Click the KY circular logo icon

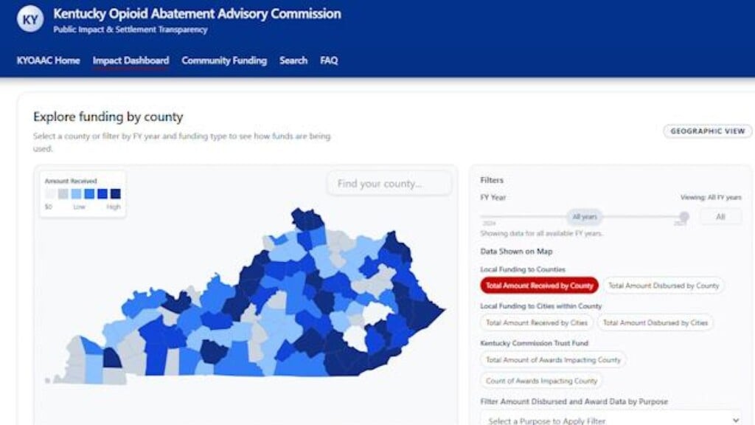click(x=30, y=18)
